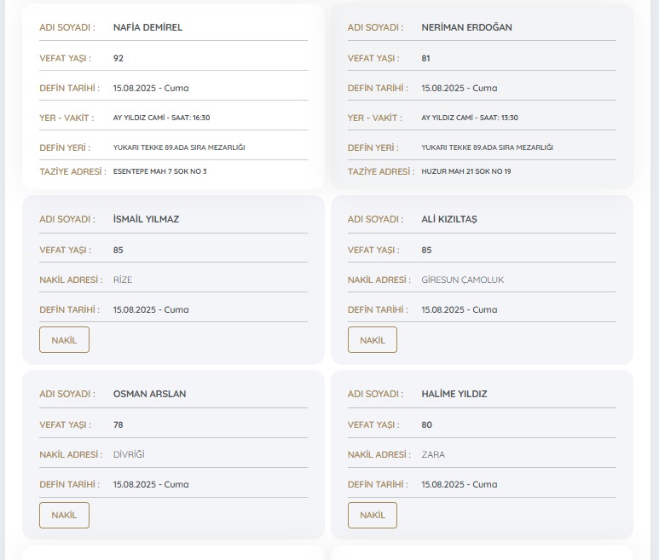Image resolution: width=659 pixels, height=560 pixels.
Task: Click the İsmail Yılmaz name heading
Action: pyautogui.click(x=146, y=219)
